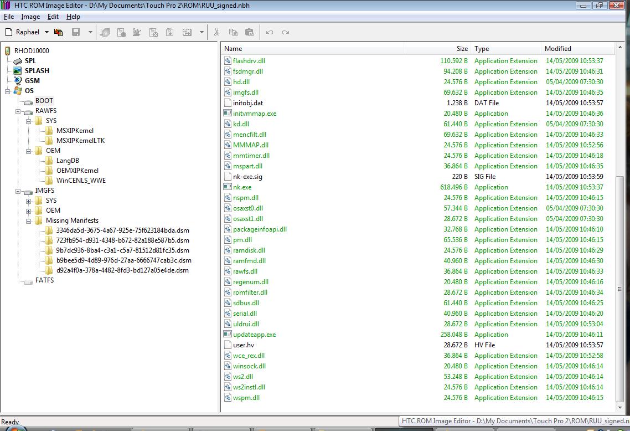Select the LangDB folder
This screenshot has width=630, height=431.
coord(68,161)
